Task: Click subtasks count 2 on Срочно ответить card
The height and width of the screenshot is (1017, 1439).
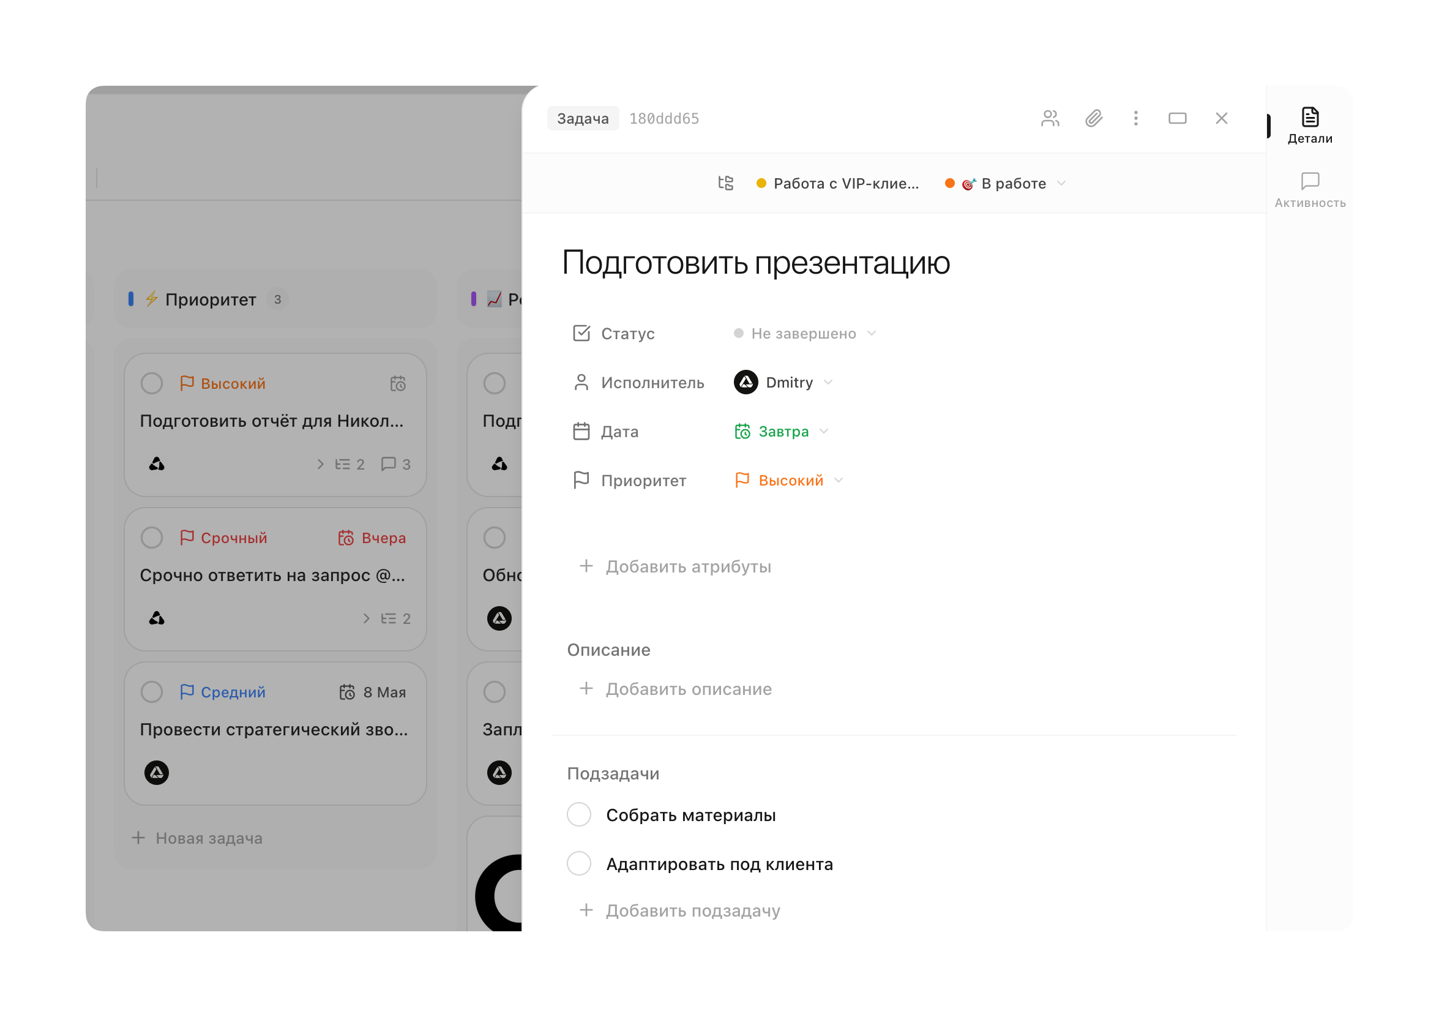Action: (x=395, y=618)
